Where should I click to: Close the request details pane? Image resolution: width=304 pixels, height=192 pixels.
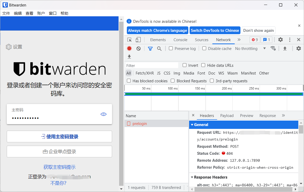193,115
